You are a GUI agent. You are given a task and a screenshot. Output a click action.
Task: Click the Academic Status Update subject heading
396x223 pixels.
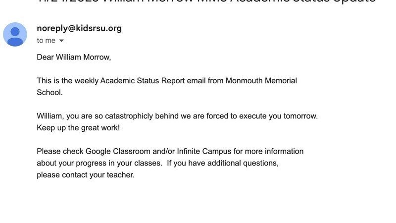click(208, 2)
